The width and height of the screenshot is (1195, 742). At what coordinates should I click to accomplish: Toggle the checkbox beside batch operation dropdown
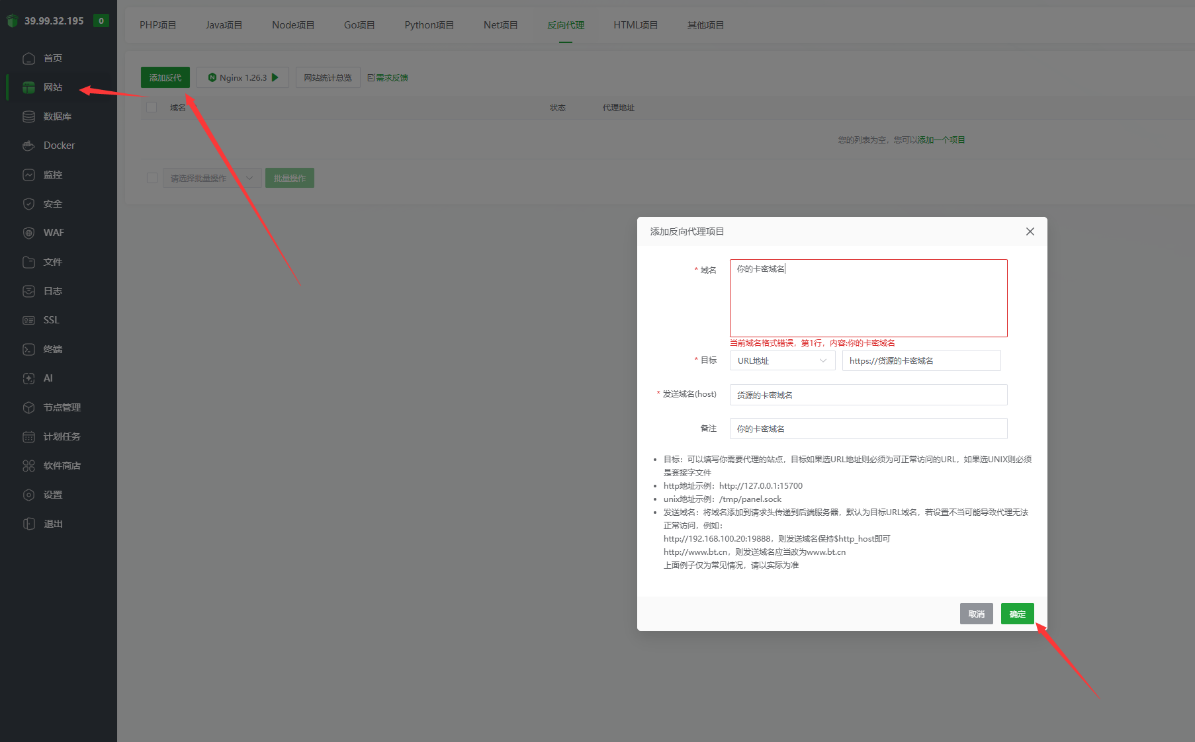tap(152, 178)
